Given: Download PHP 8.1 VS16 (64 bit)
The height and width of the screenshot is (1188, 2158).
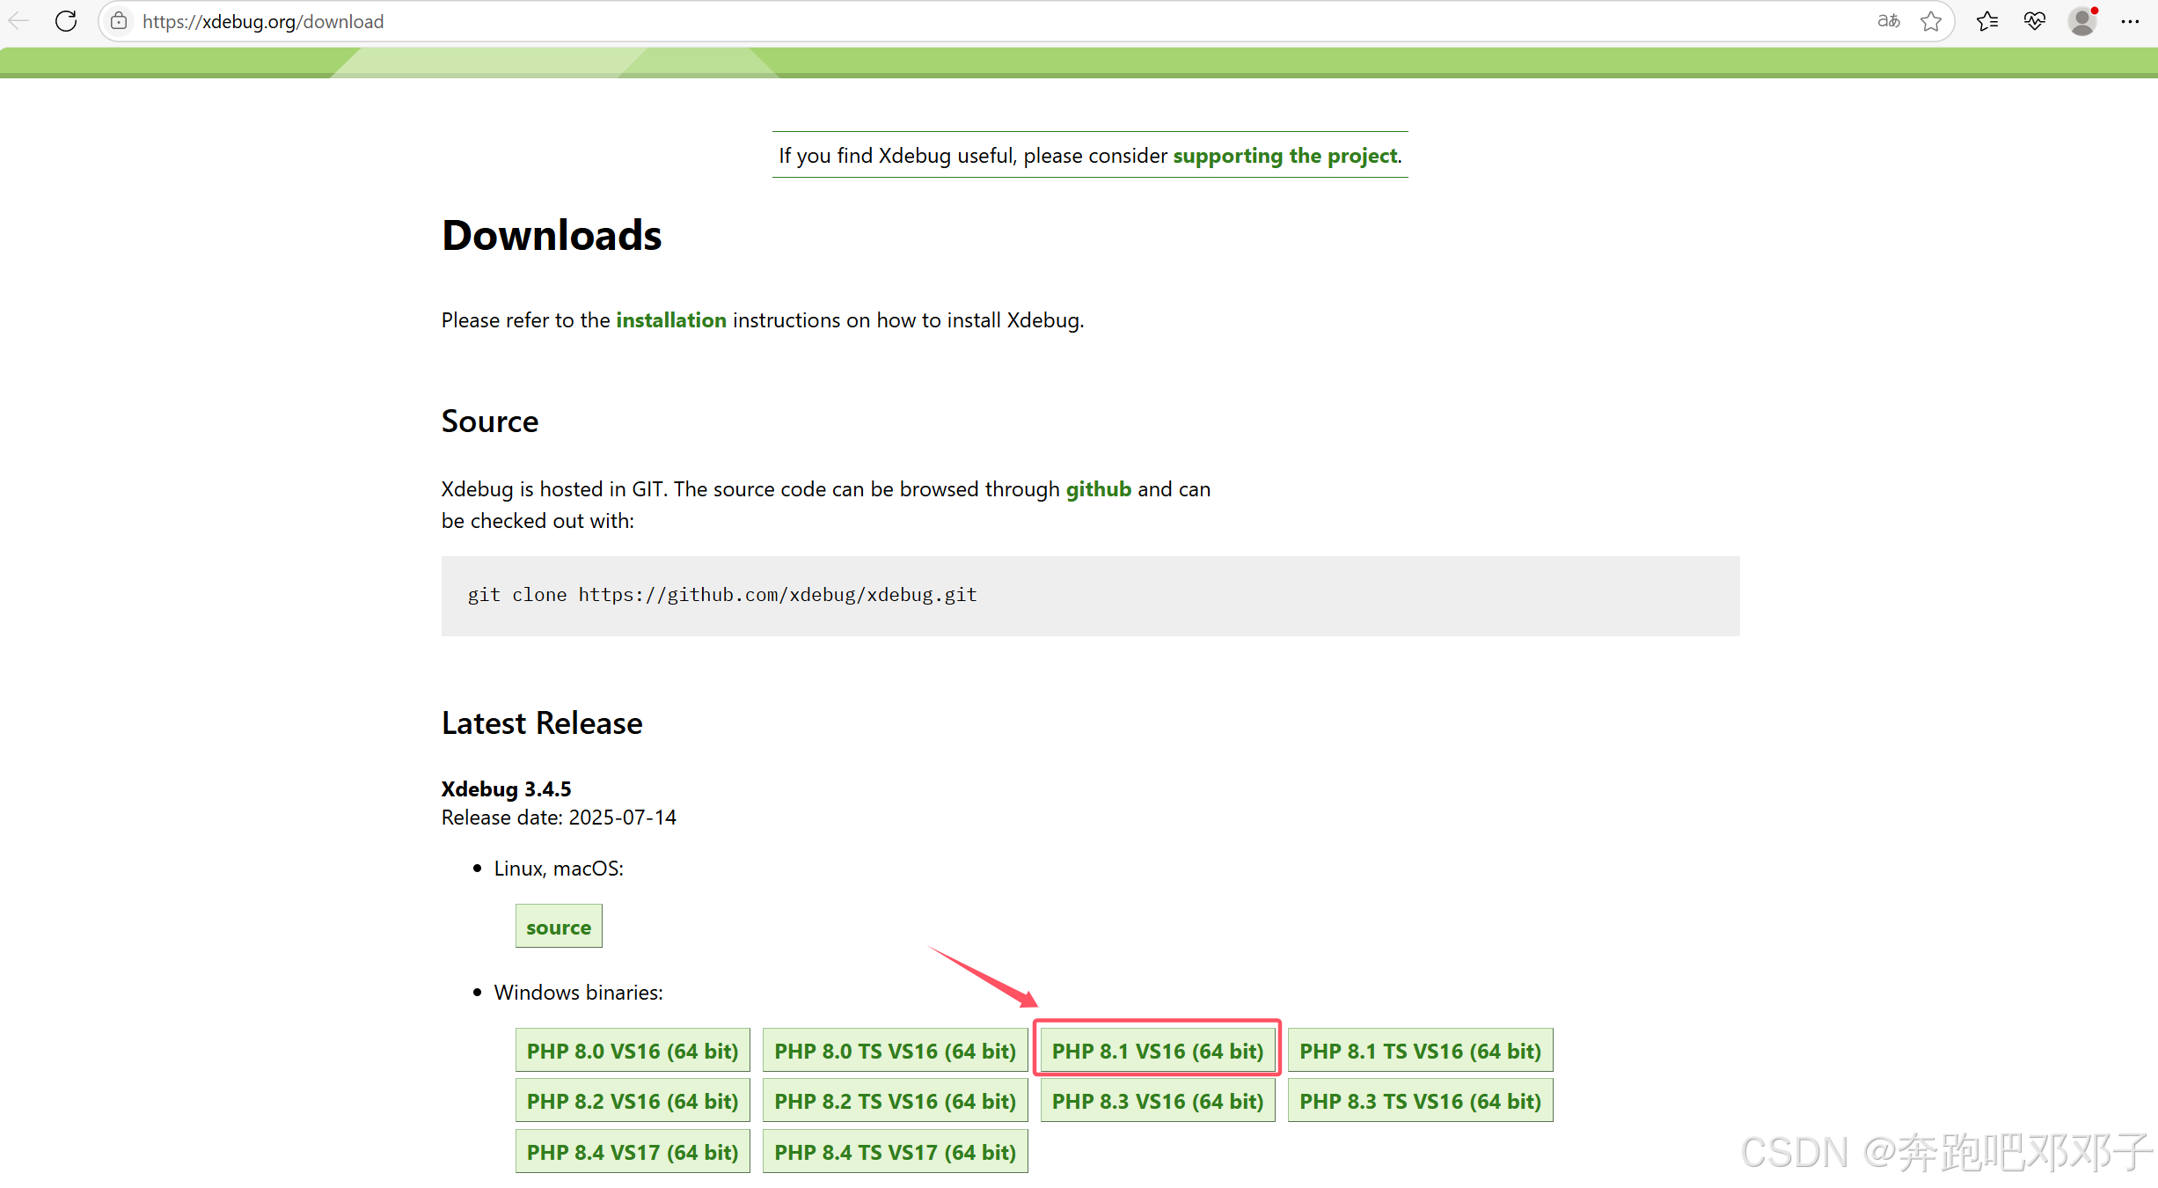Looking at the screenshot, I should (x=1158, y=1051).
